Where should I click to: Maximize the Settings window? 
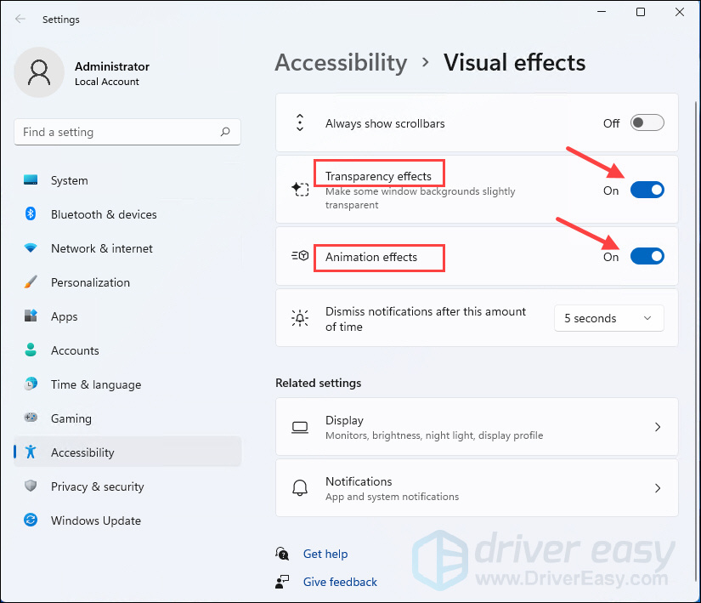[640, 12]
